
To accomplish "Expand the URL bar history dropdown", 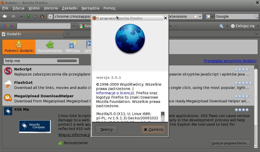I will [200, 16].
